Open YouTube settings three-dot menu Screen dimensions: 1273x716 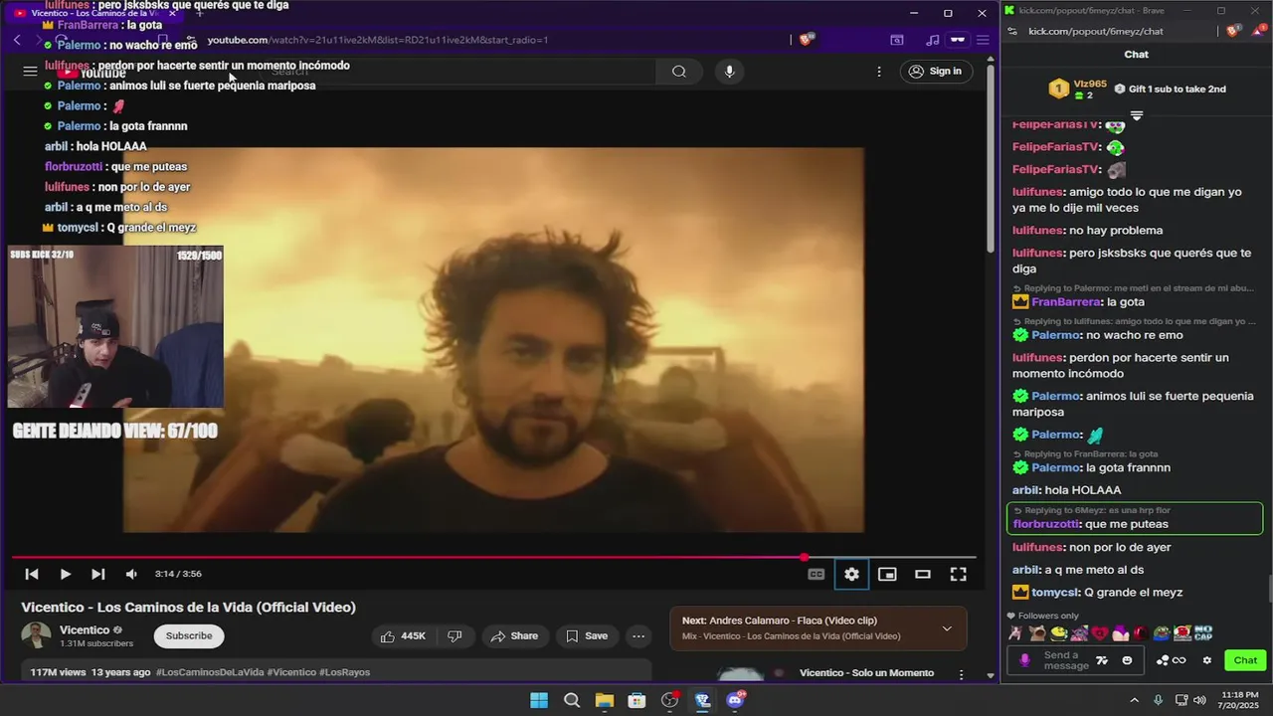[879, 72]
